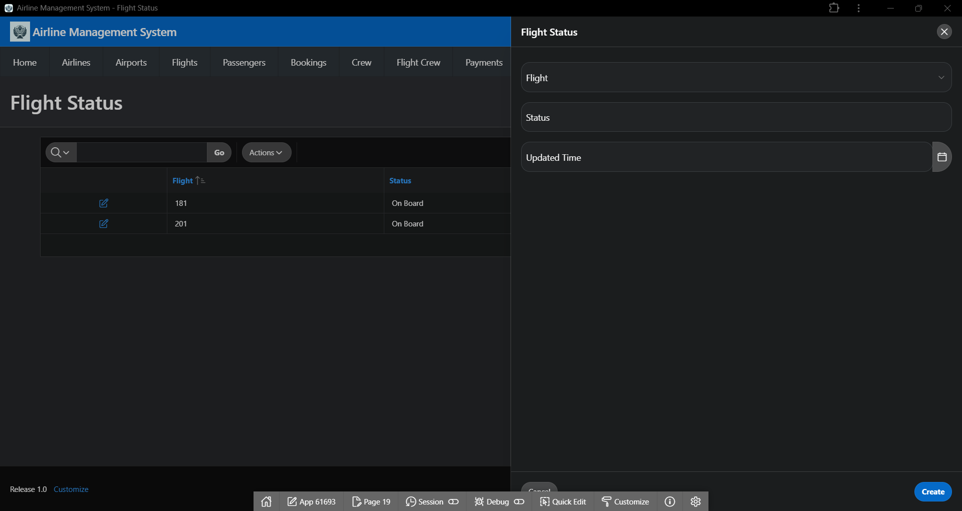The width and height of the screenshot is (962, 511).
Task: Click the Airline Management System title link
Action: pos(105,32)
